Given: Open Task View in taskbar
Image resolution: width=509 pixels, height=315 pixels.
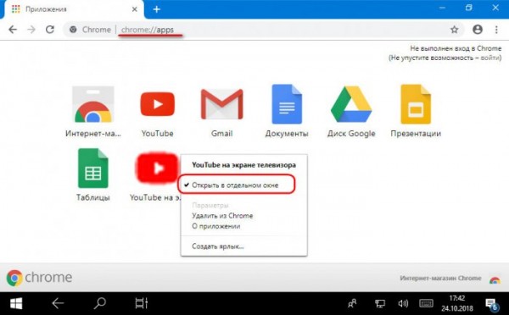Looking at the screenshot, I should 142,303.
